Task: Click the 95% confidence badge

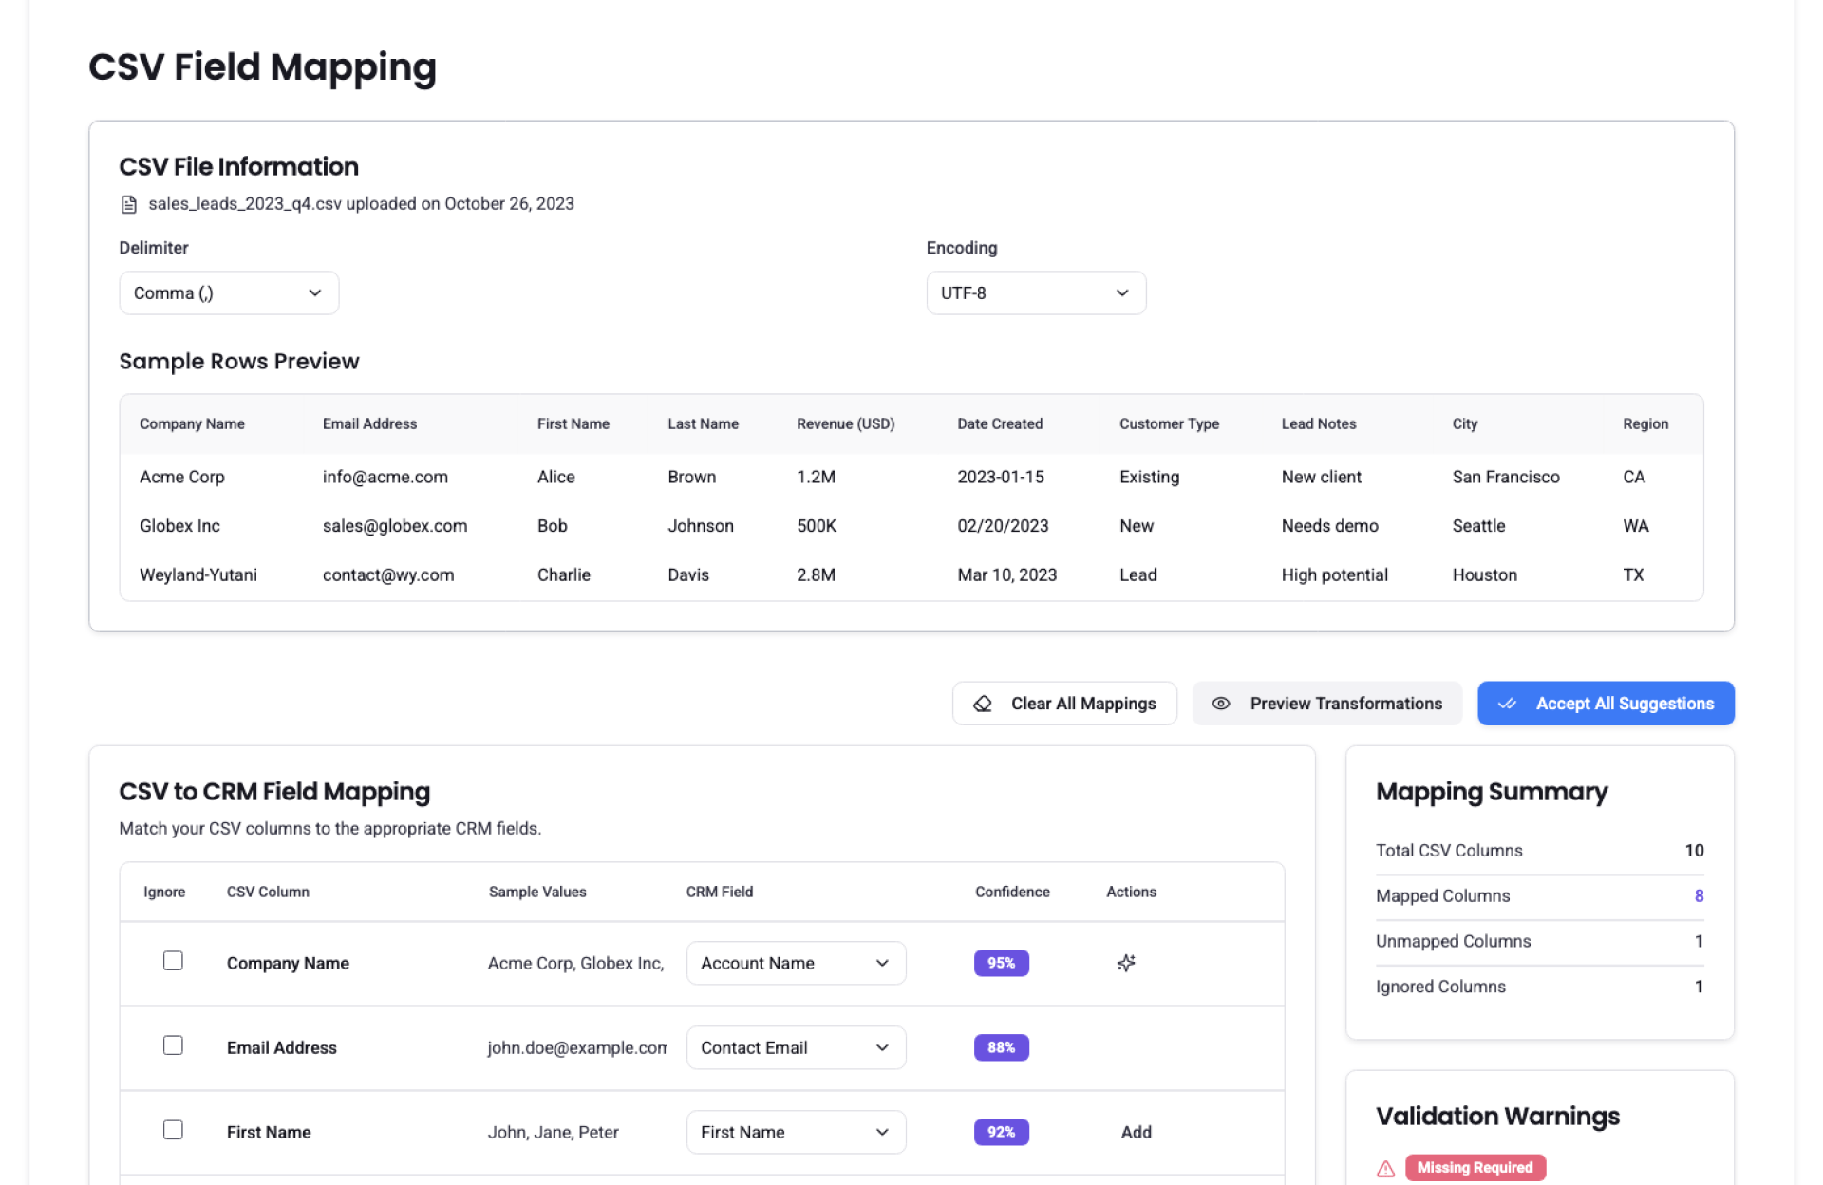Action: 1001,963
